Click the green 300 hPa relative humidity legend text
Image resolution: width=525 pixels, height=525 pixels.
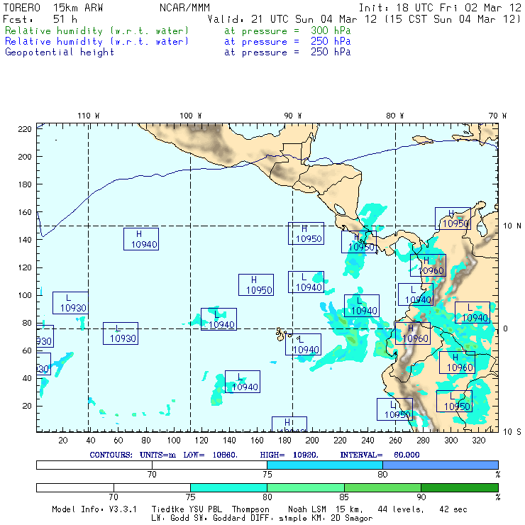coord(97,31)
